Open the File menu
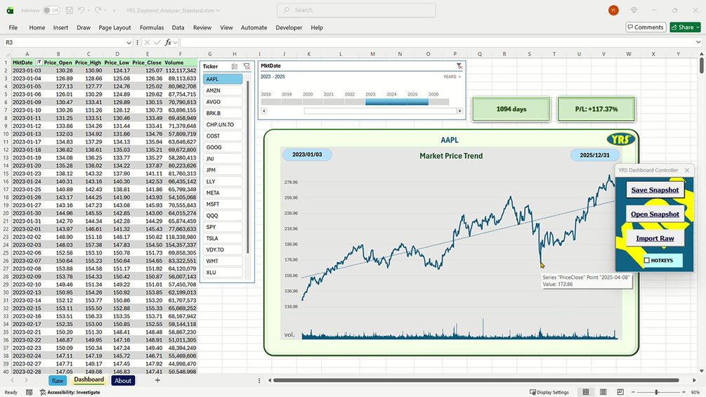This screenshot has width=706, height=397. tap(13, 27)
